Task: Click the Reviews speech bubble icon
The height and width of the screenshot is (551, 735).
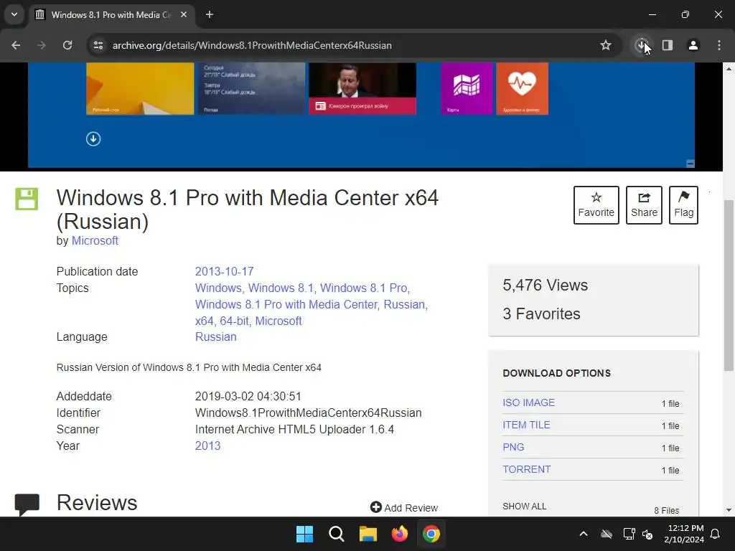Action: tap(27, 504)
